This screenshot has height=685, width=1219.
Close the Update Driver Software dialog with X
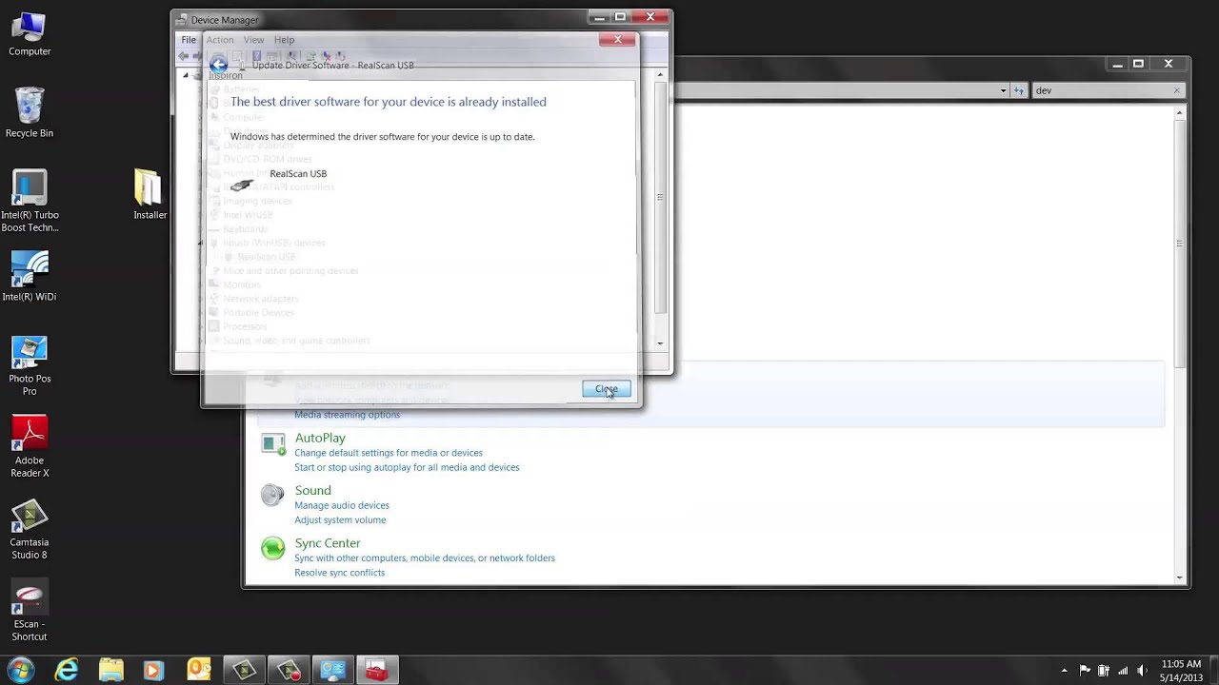click(617, 39)
